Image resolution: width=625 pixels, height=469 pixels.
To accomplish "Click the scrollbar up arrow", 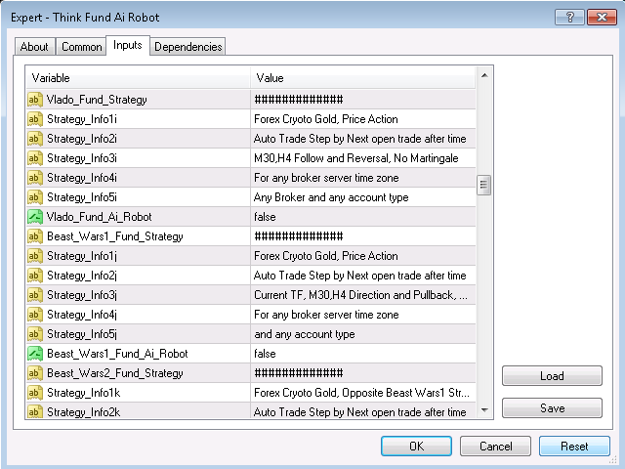I will 484,75.
